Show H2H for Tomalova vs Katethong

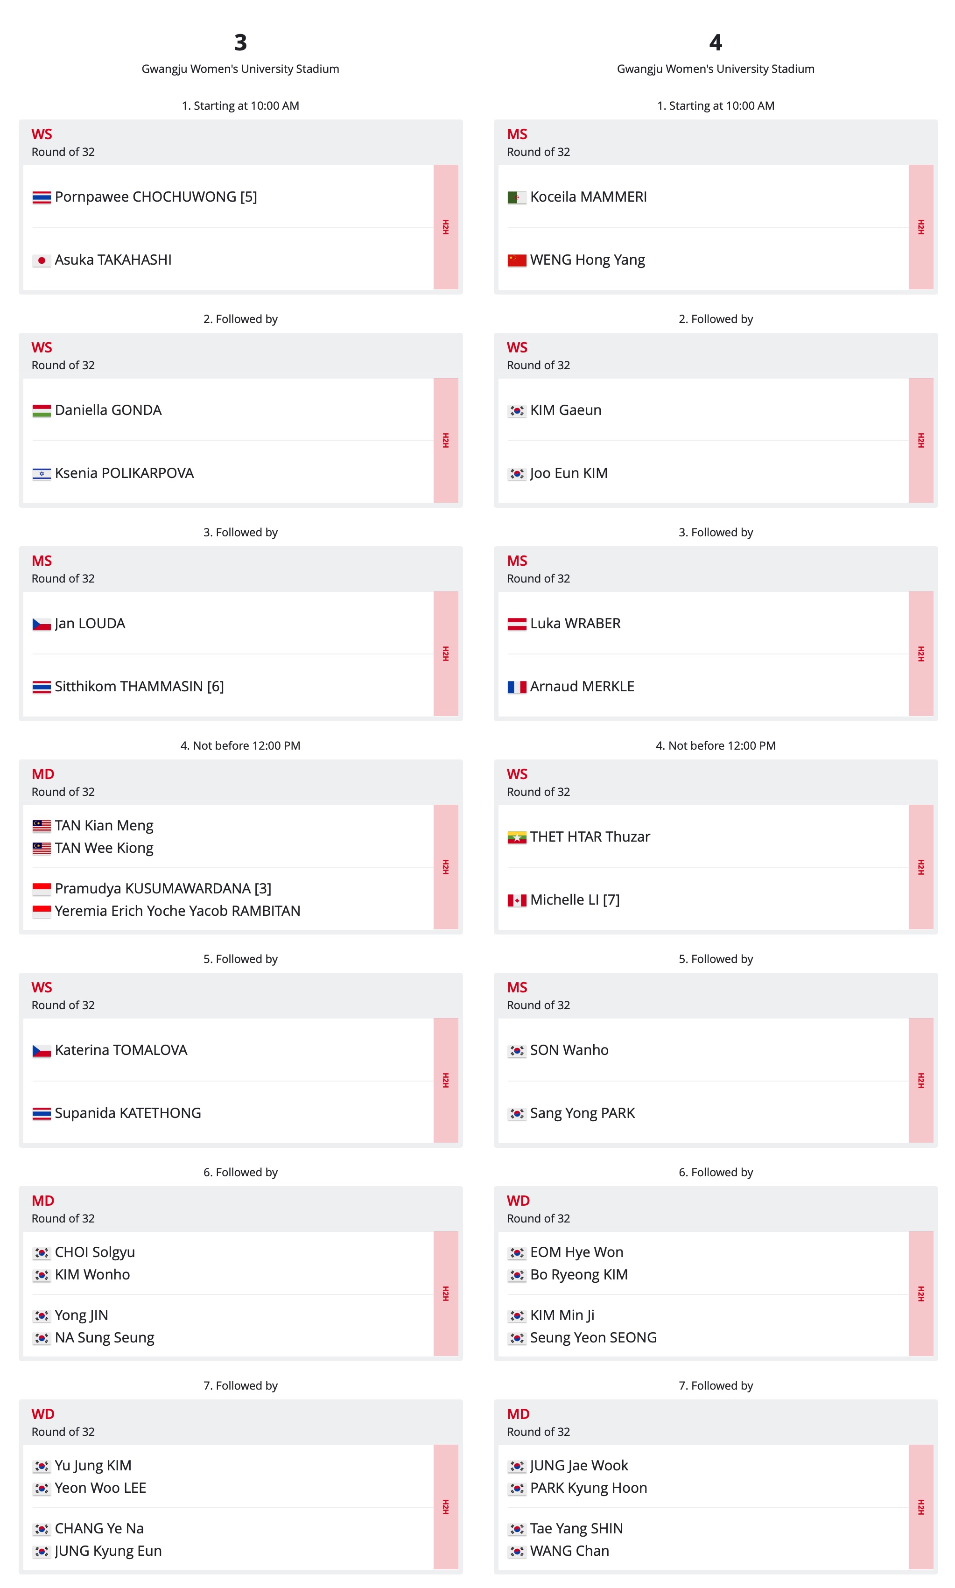[x=445, y=1080]
